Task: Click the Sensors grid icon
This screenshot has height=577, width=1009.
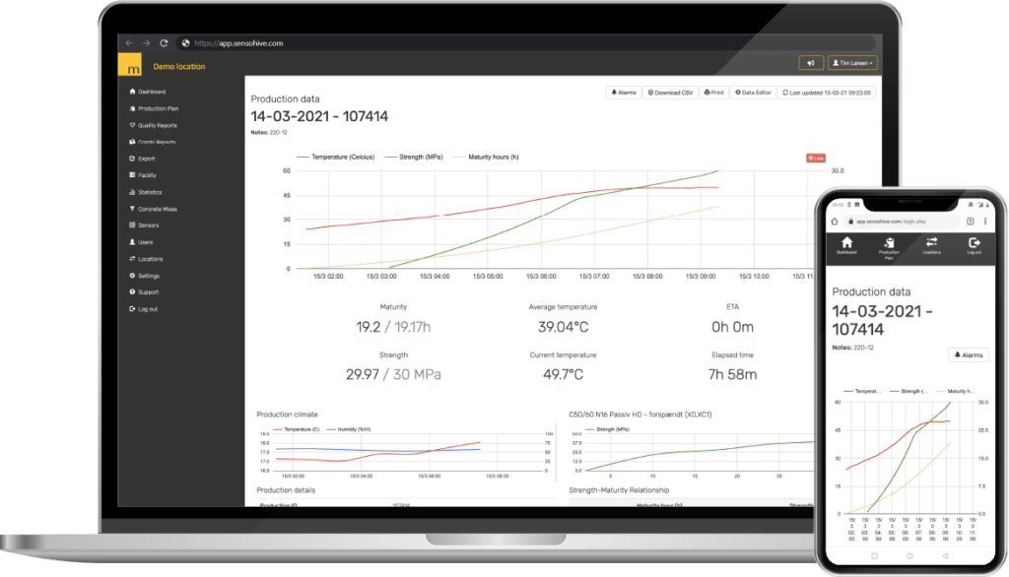Action: pyautogui.click(x=132, y=225)
